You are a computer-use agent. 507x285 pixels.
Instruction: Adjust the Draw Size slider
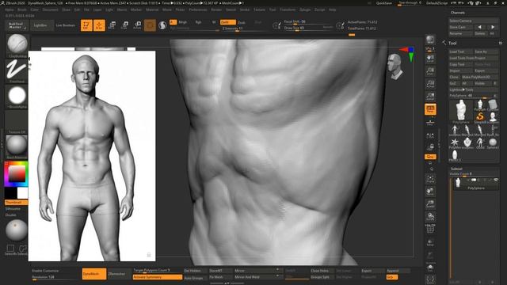click(x=308, y=28)
